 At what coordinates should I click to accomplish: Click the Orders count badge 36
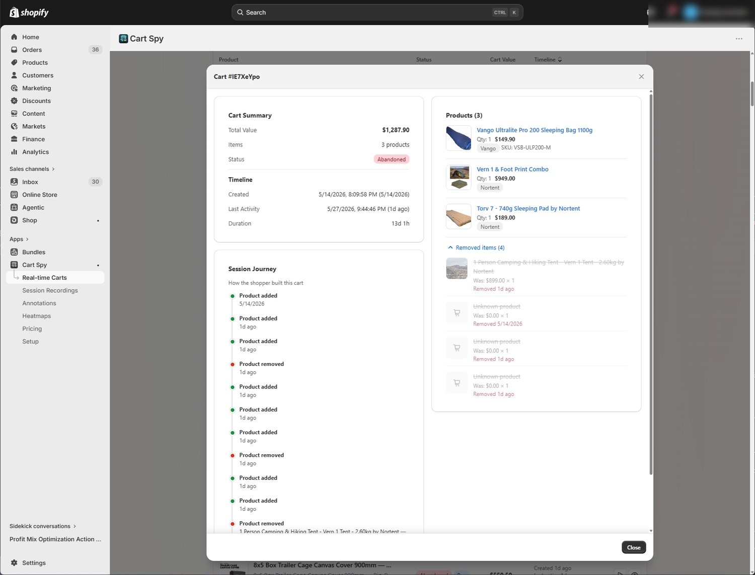[95, 50]
